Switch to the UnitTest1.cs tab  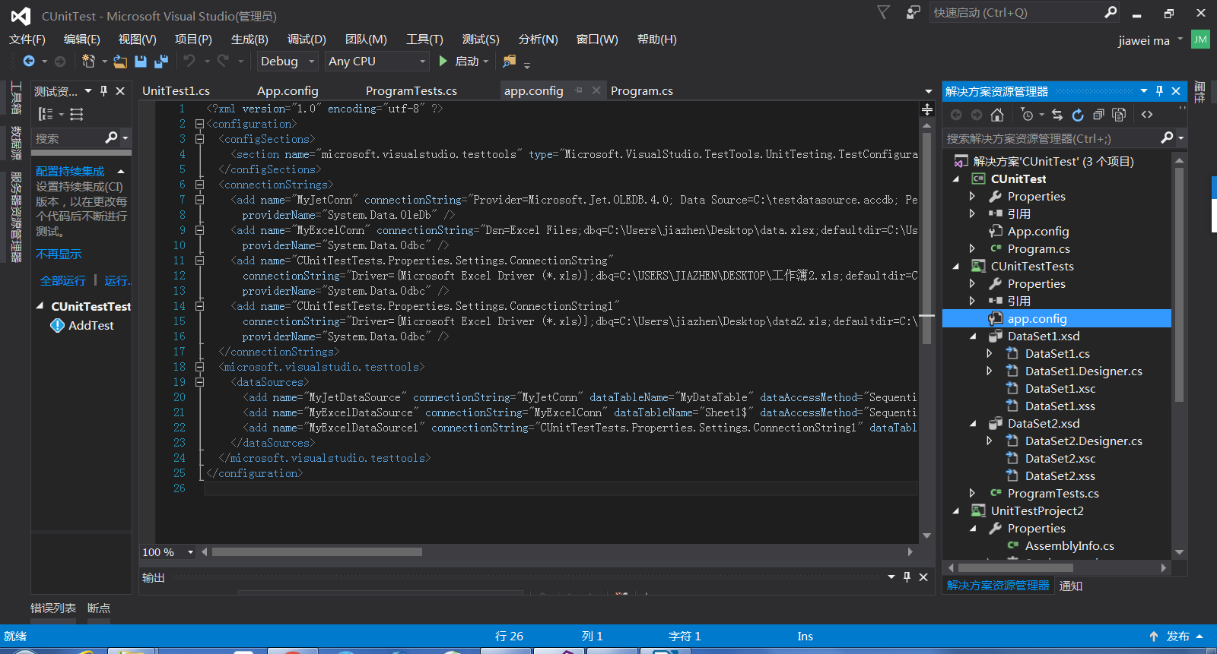pyautogui.click(x=176, y=90)
